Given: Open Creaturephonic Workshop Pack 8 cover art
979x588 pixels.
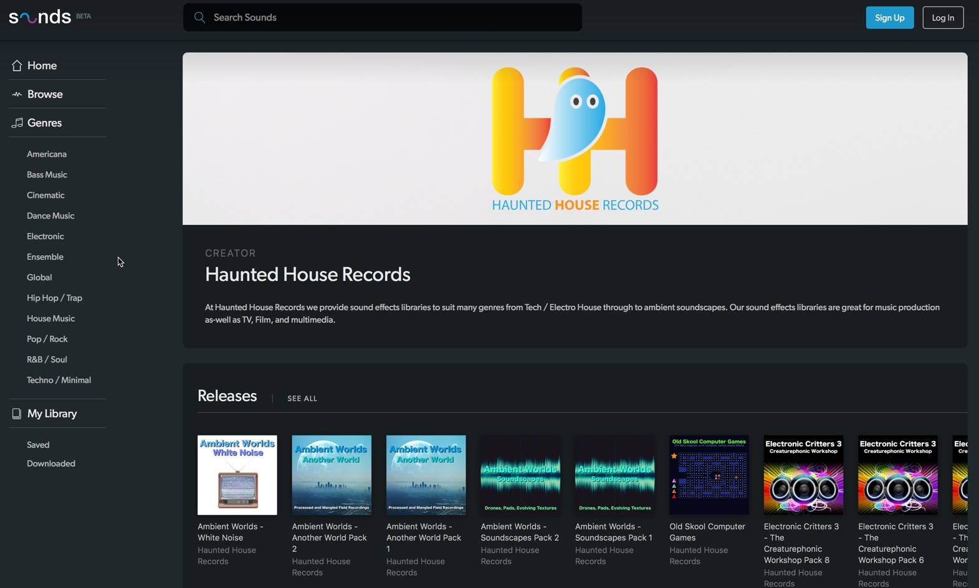Looking at the screenshot, I should pyautogui.click(x=804, y=475).
